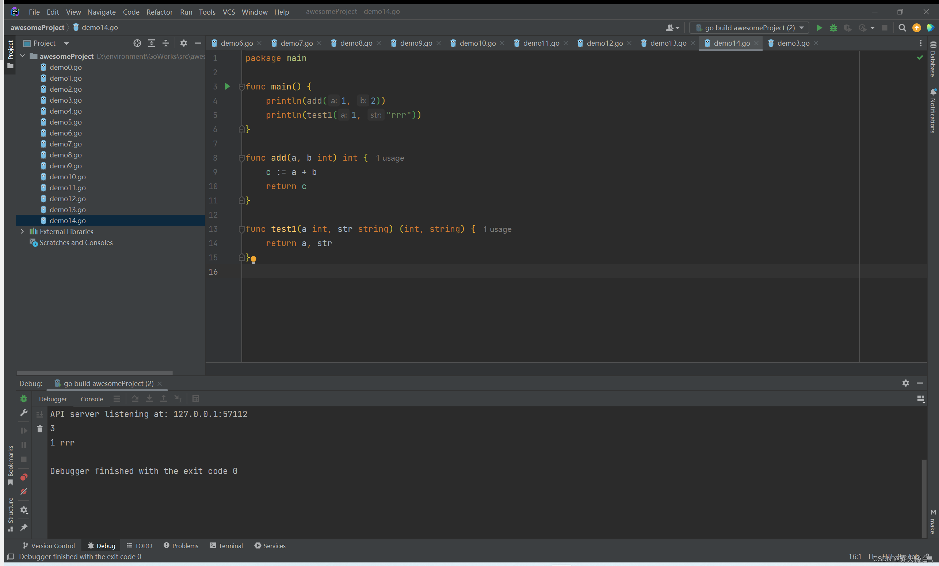Open the Refactor menu
Viewport: 939px width, 566px height.
click(159, 12)
